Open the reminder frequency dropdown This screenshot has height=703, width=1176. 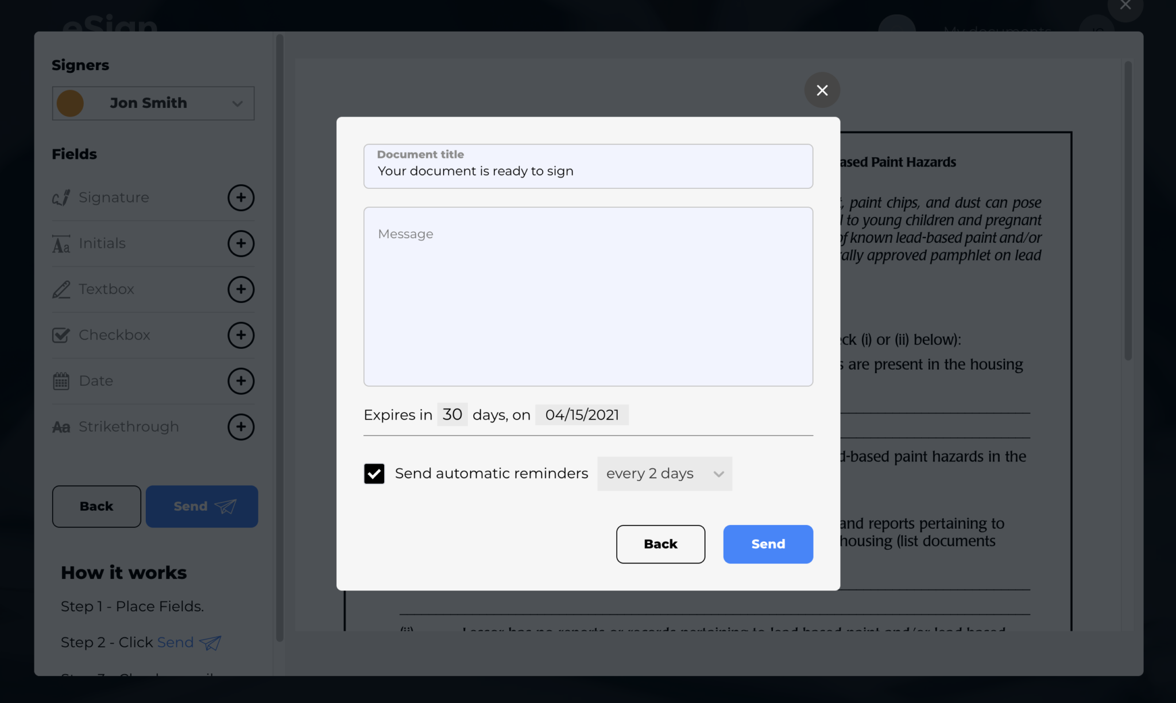(x=664, y=473)
